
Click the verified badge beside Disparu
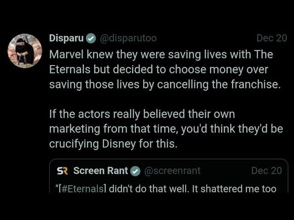(91, 38)
